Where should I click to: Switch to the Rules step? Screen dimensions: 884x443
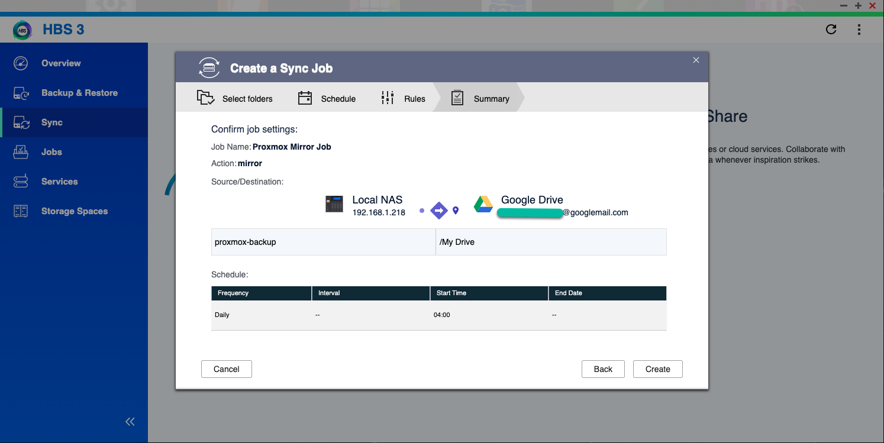[x=403, y=98]
